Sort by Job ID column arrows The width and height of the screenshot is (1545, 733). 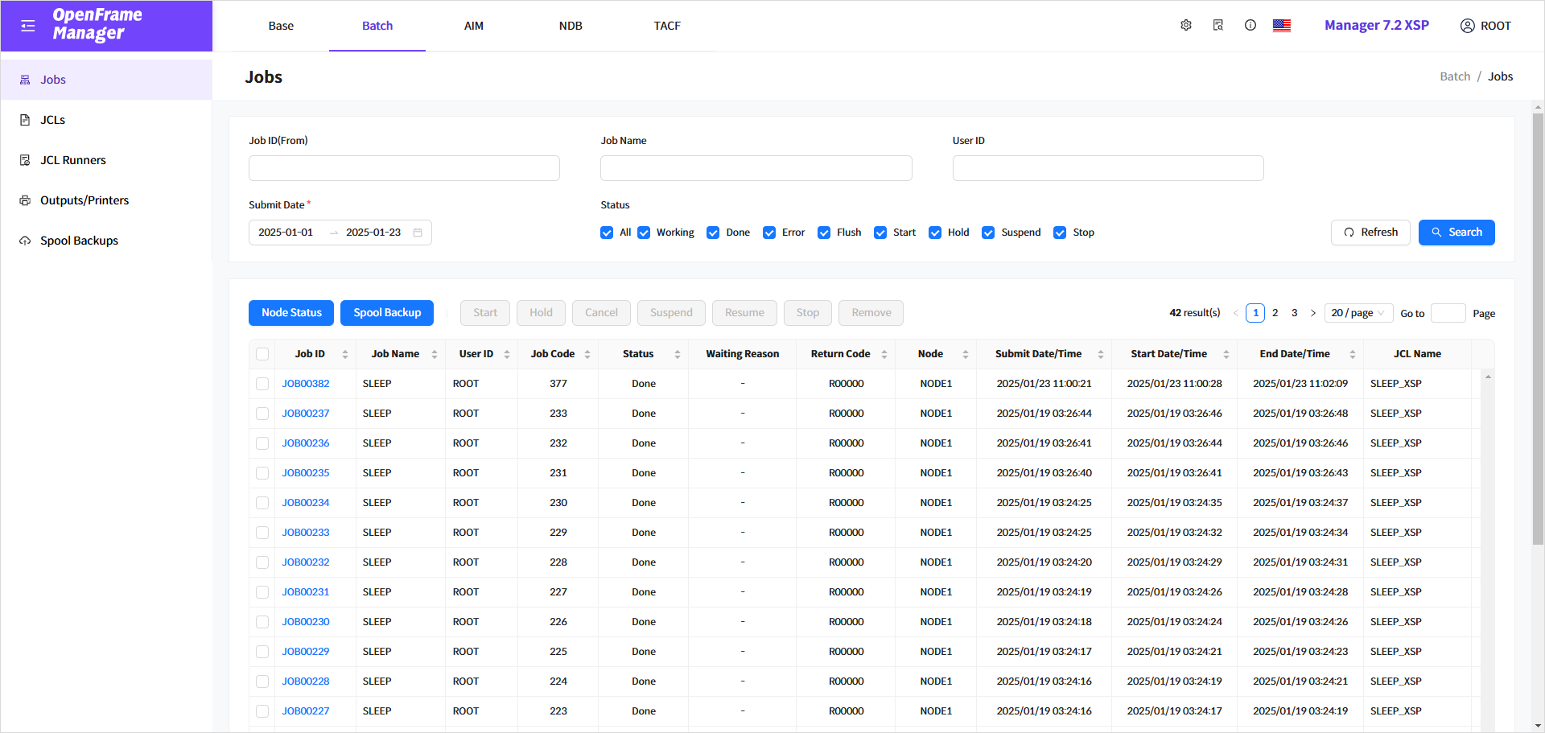coord(345,354)
